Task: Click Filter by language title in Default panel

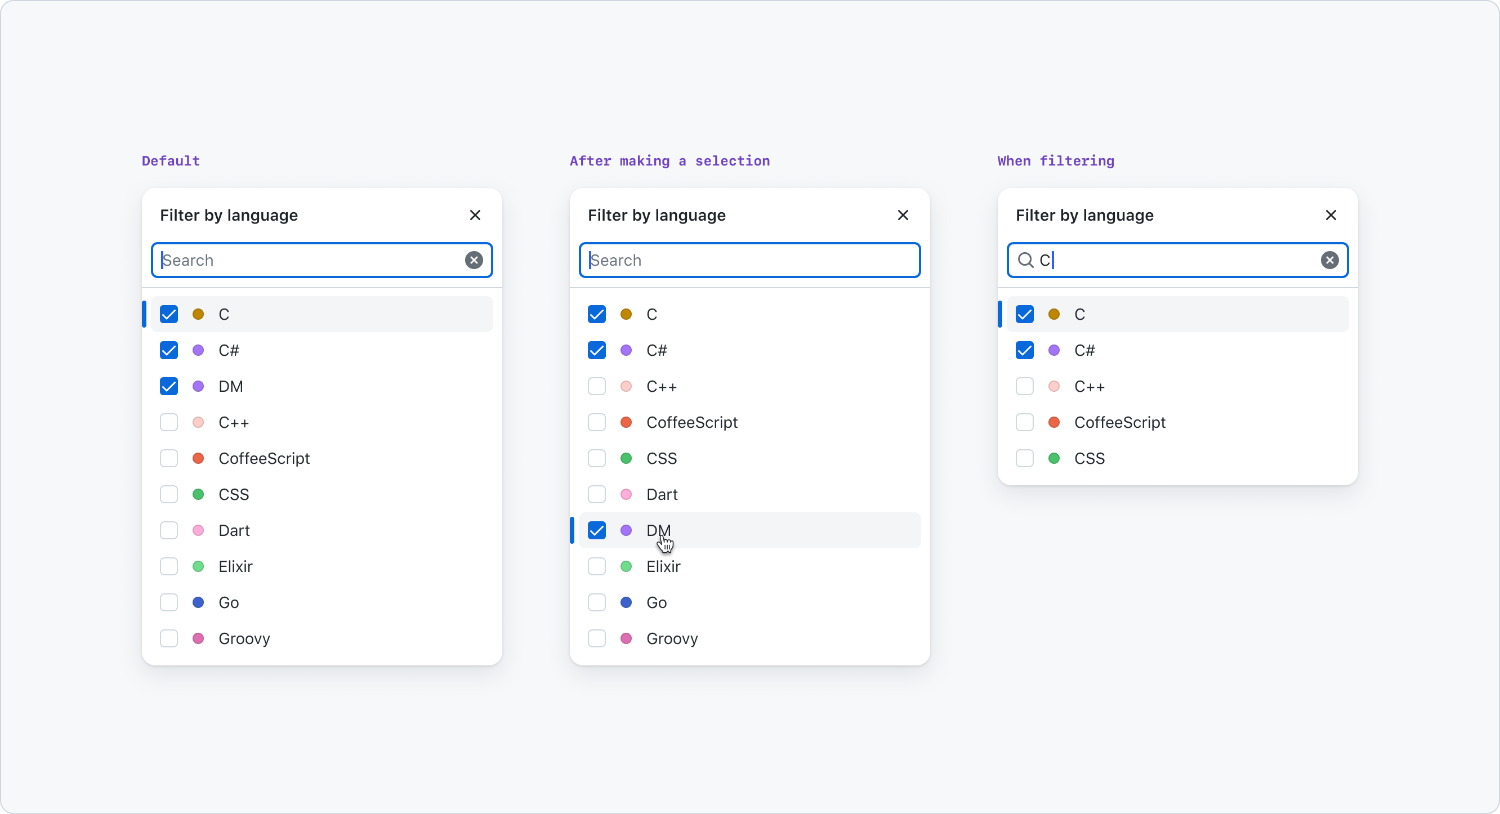Action: pyautogui.click(x=231, y=214)
